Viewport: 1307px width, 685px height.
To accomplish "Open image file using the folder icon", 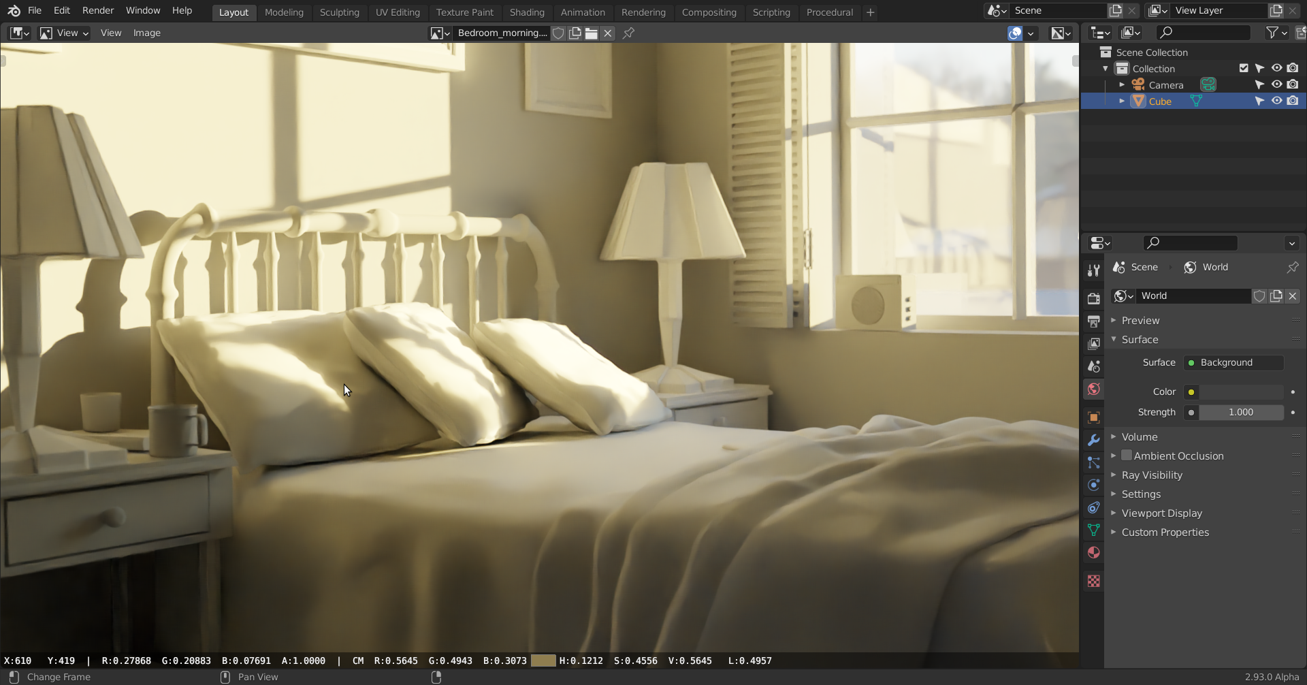I will click(591, 33).
